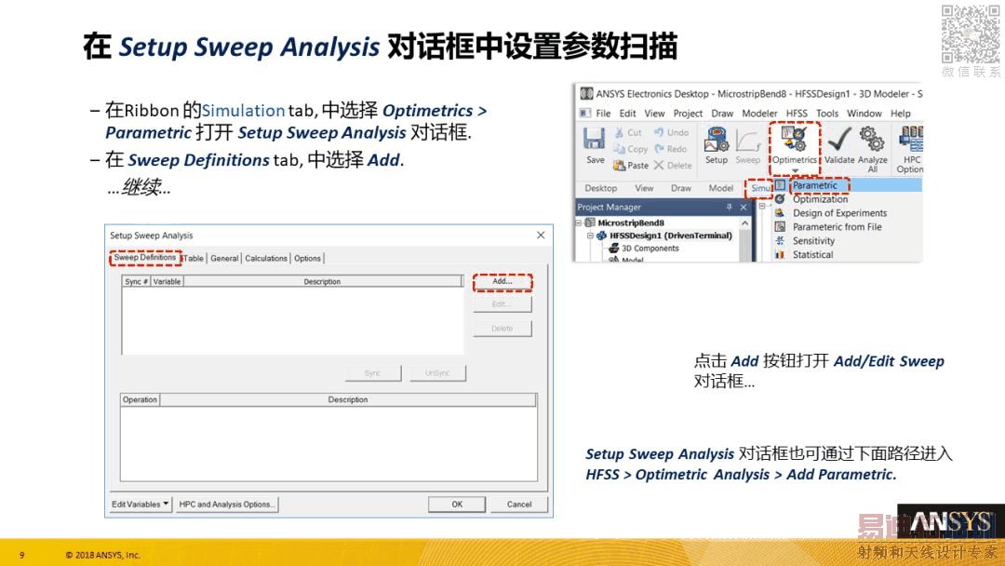Close the Setup Sweep Analysis dialog

(541, 236)
